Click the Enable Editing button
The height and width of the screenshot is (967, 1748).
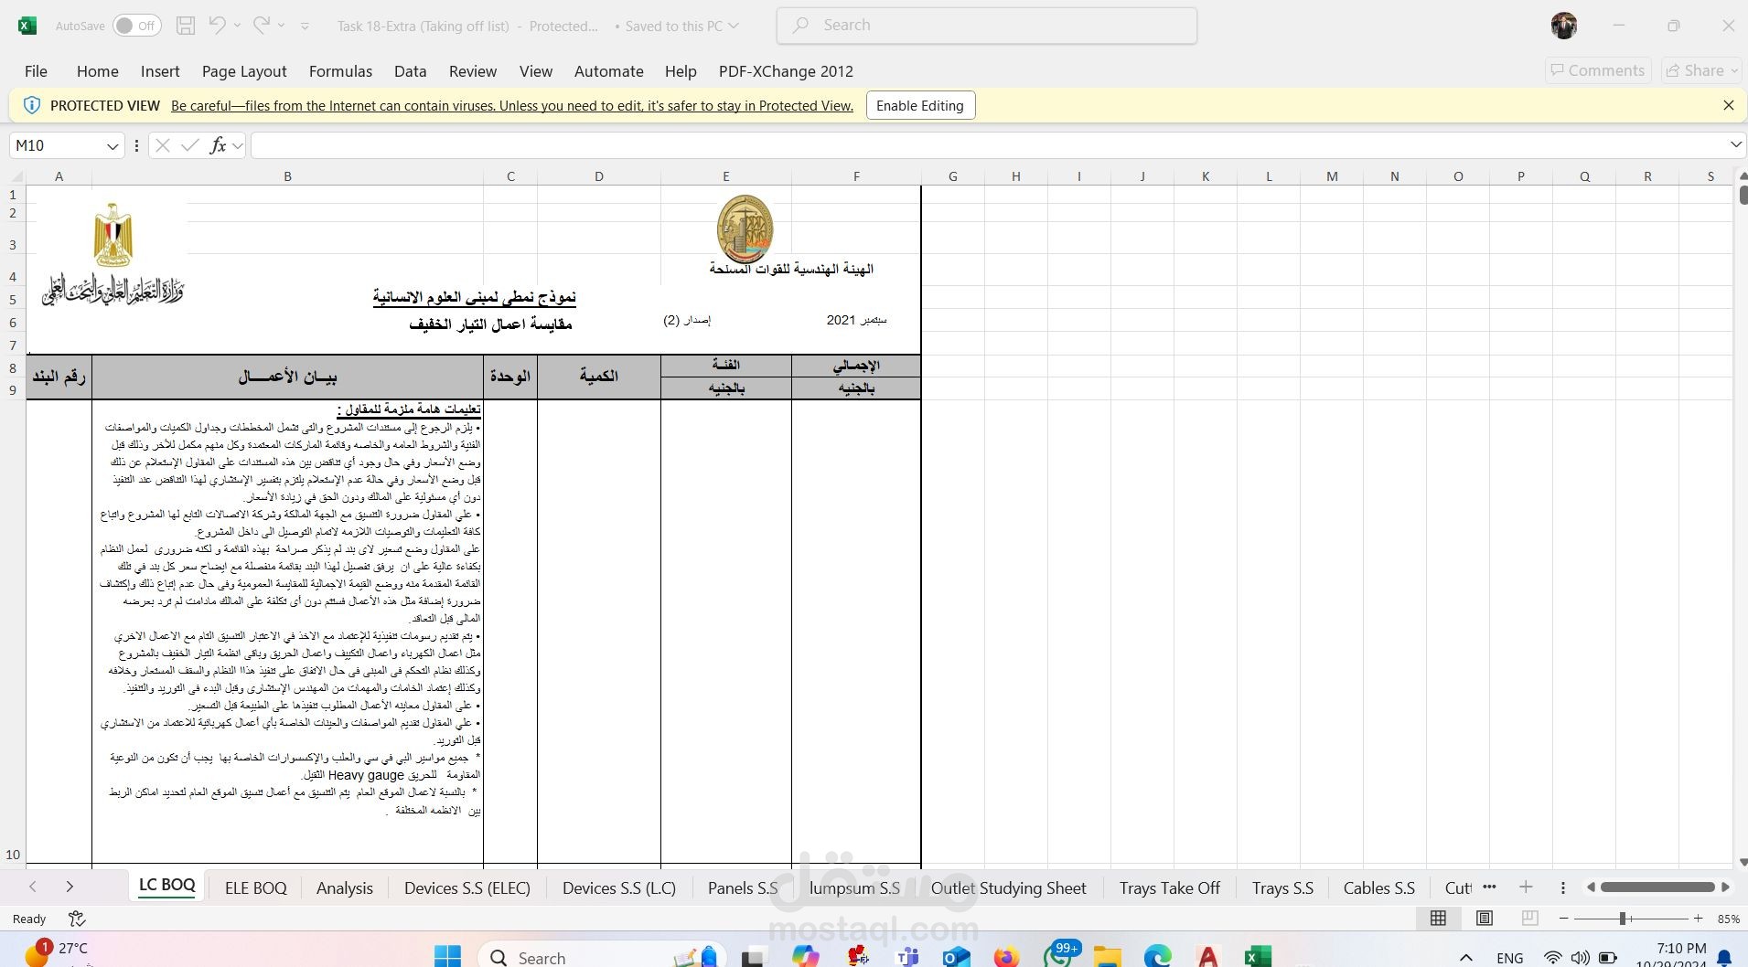click(x=919, y=106)
